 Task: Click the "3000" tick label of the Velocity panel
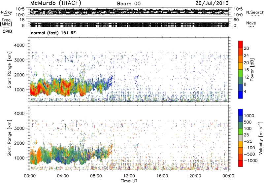tap(19, 128)
